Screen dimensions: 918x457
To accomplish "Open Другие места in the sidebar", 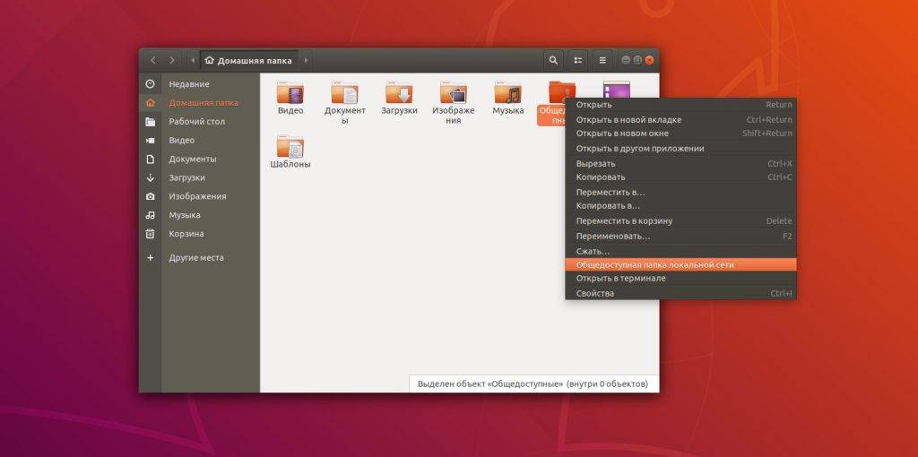I will (195, 258).
